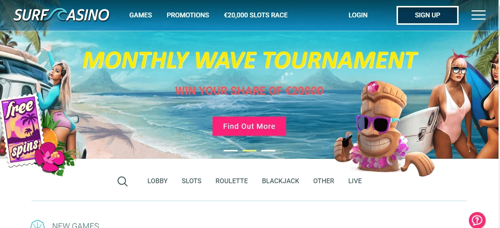
Task: Go to €20,000 Slots Race page
Action: coord(256,15)
